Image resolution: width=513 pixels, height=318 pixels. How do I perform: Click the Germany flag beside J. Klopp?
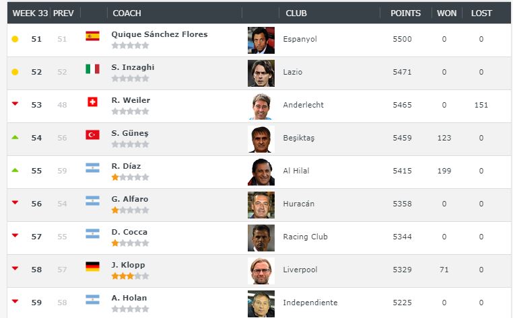pyautogui.click(x=93, y=266)
